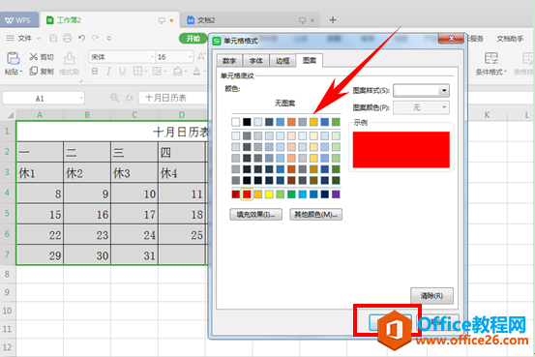Click the 文档助手 button in ribbon
535x357 pixels.
pos(510,39)
